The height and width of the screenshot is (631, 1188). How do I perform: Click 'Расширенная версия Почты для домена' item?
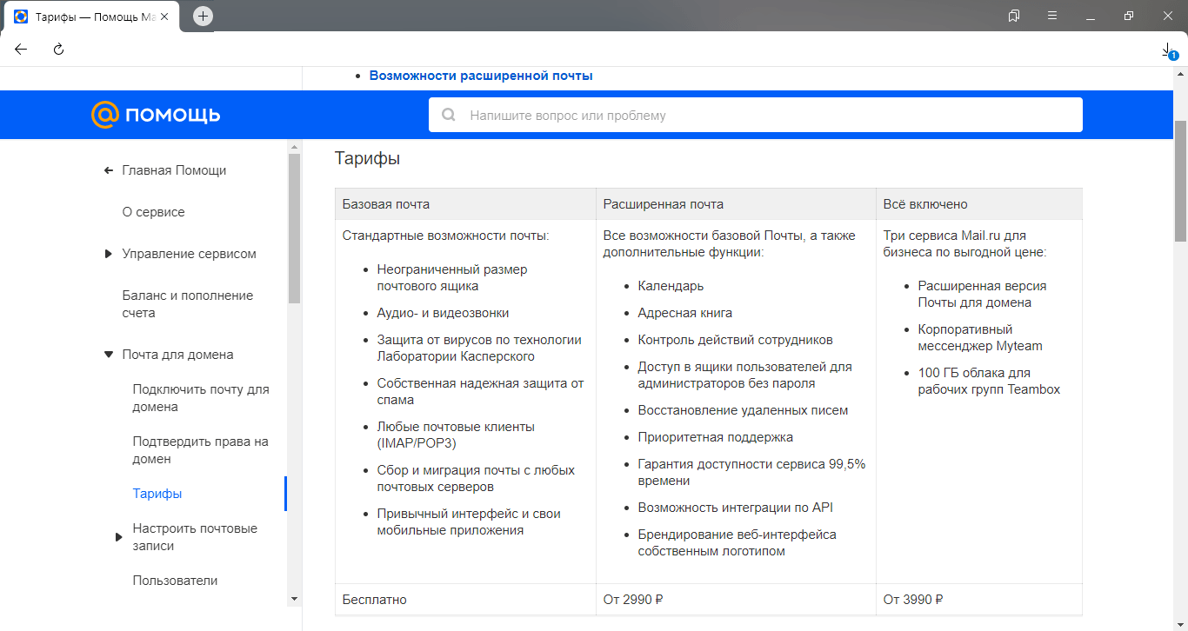coord(982,295)
